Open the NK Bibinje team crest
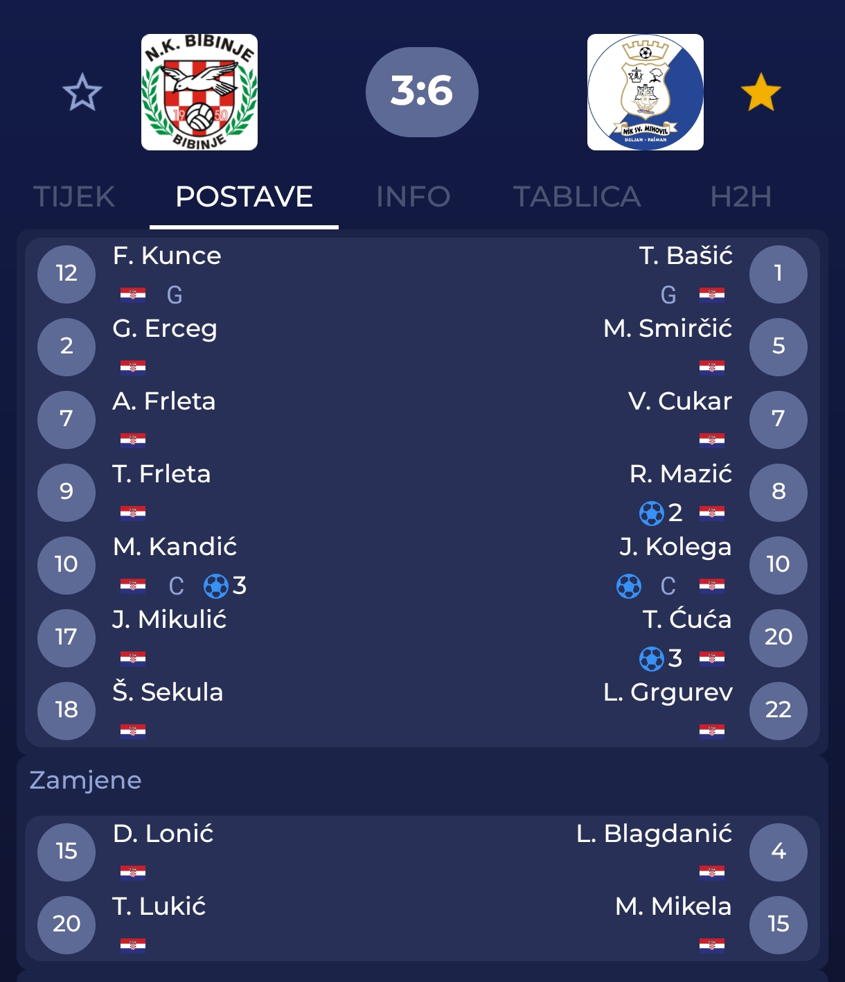The width and height of the screenshot is (845, 982). [199, 92]
